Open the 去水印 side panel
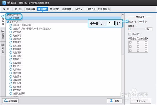The width and height of the screenshot is (157, 105). (x=3, y=49)
